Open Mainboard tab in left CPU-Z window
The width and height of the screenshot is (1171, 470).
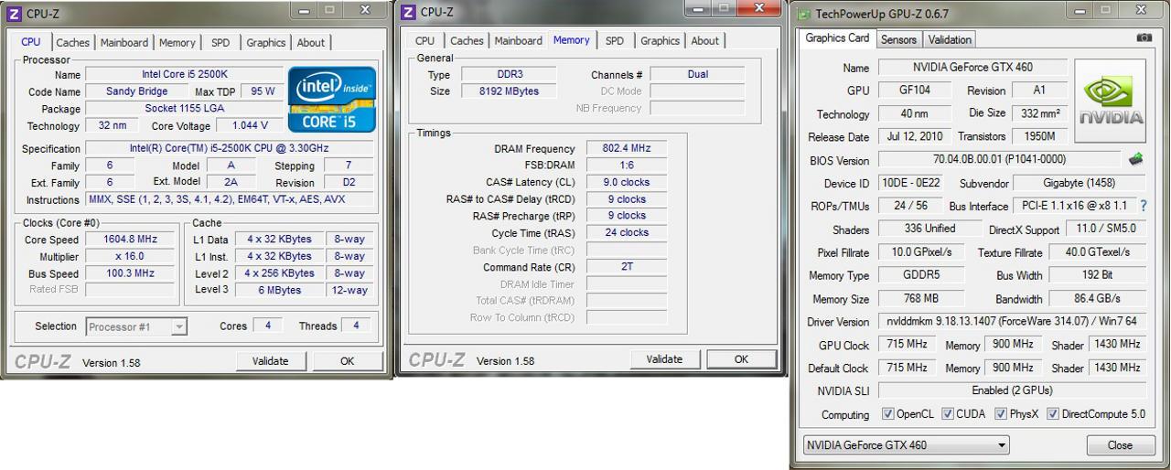[x=124, y=42]
